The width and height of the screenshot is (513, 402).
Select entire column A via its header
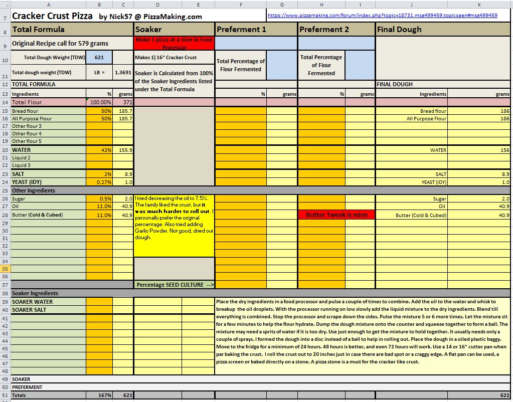click(x=48, y=5)
